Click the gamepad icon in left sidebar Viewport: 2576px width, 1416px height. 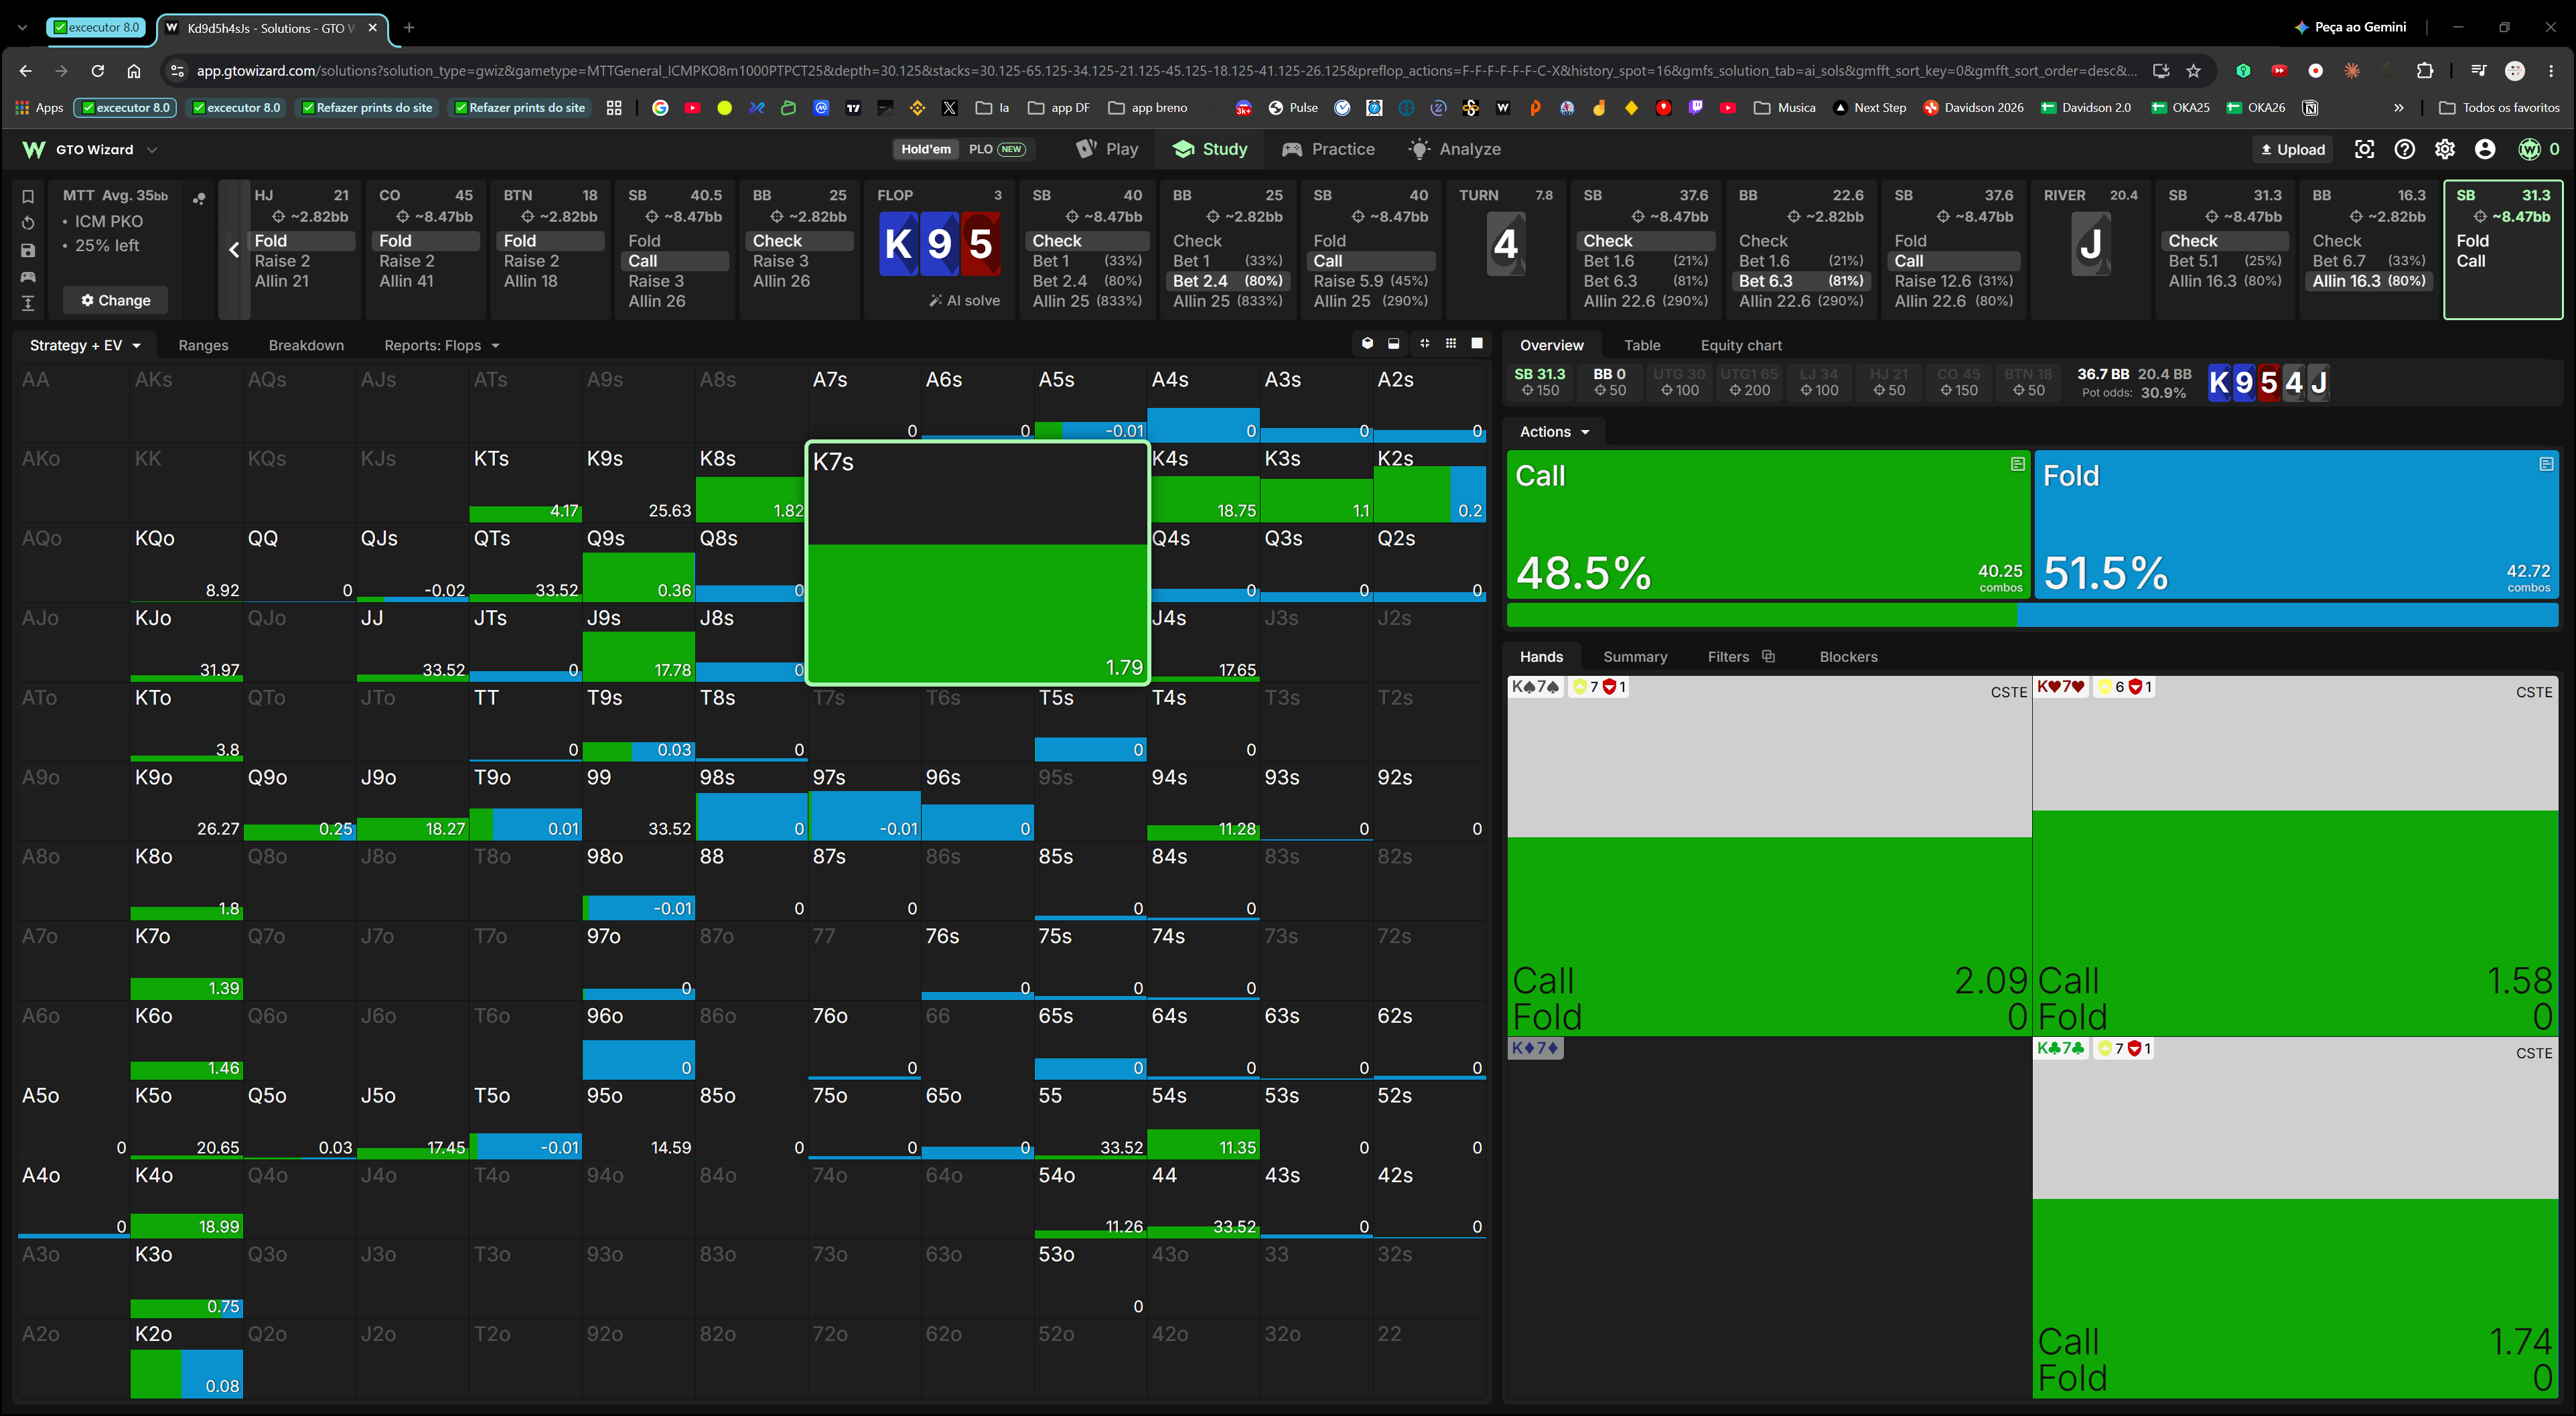28,277
